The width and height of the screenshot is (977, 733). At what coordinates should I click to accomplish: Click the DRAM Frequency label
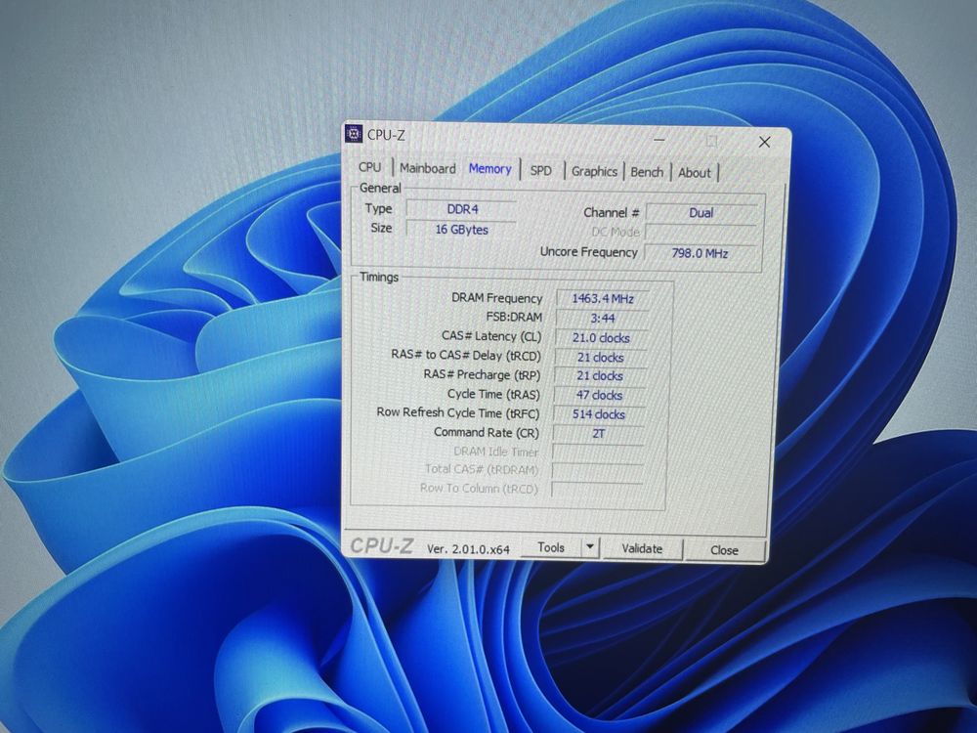(x=496, y=298)
